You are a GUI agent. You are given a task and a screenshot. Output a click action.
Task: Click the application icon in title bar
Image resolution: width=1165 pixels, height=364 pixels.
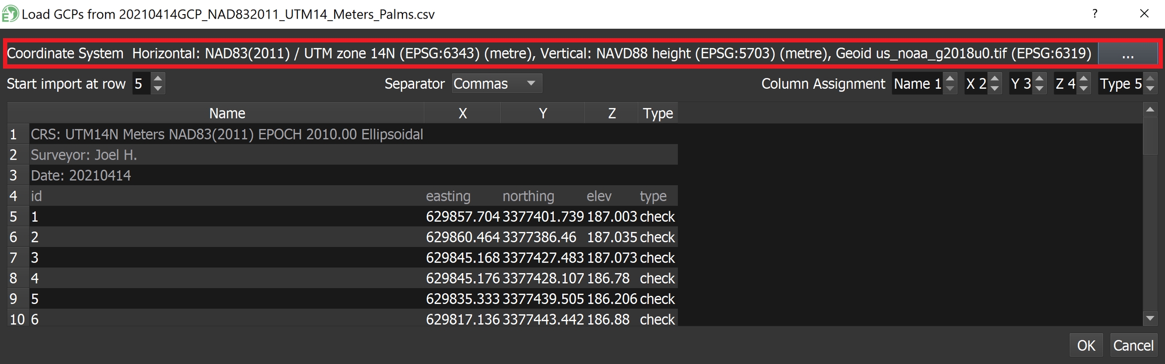coord(10,14)
